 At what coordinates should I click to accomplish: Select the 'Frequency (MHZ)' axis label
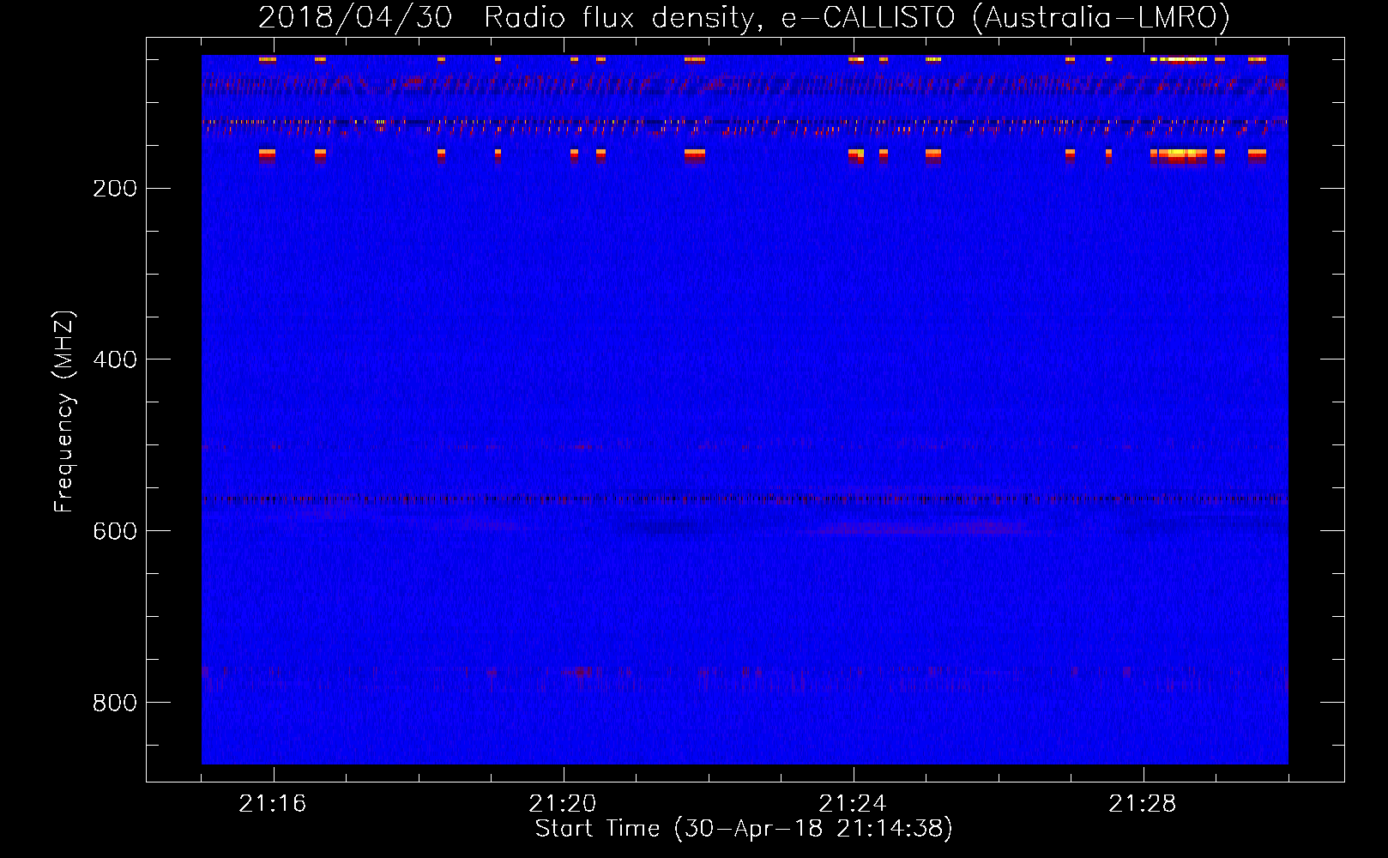pyautogui.click(x=64, y=411)
